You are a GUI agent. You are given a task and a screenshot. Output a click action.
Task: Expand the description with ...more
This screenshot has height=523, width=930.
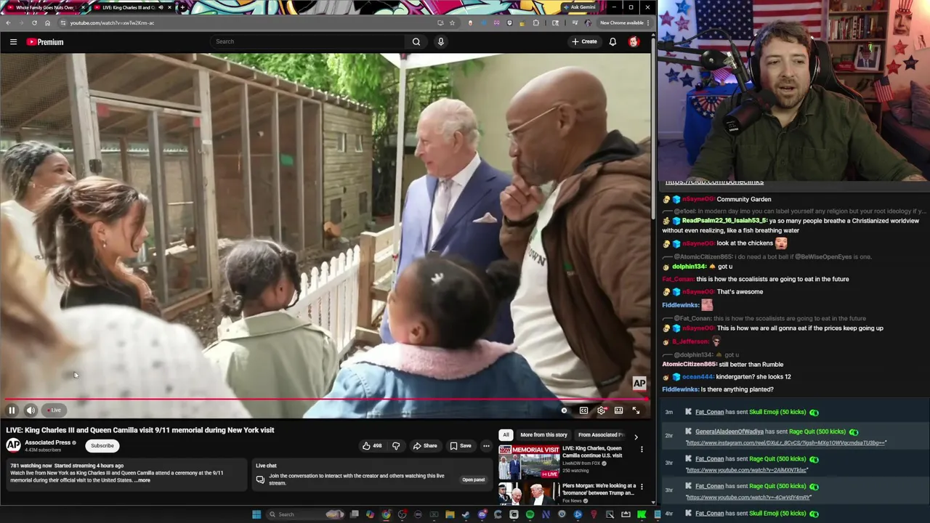click(x=142, y=480)
